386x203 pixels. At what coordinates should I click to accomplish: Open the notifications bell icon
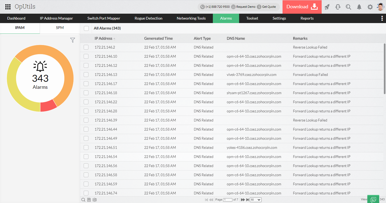click(359, 7)
